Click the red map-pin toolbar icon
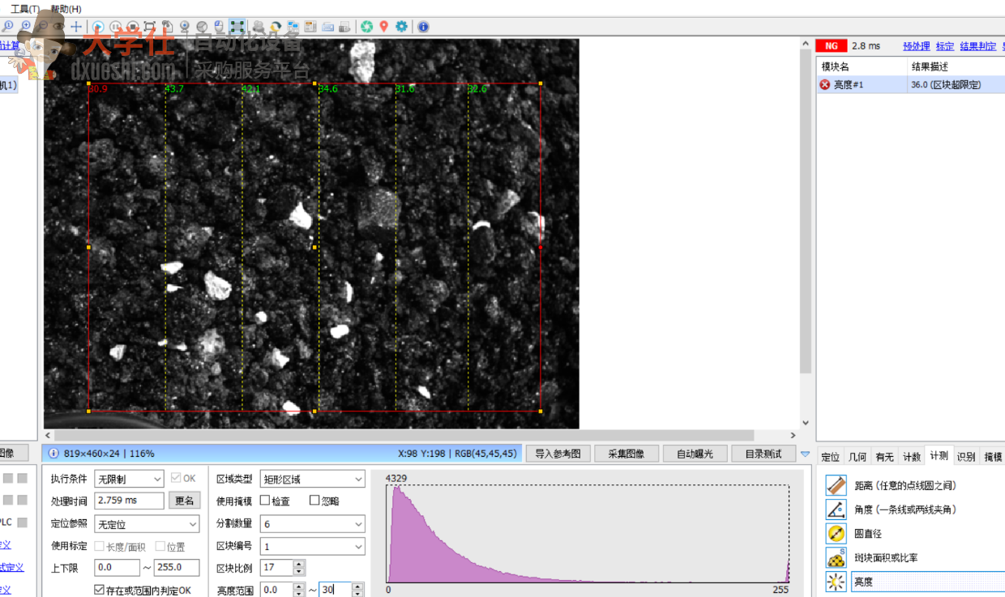The width and height of the screenshot is (1005, 597). [384, 27]
